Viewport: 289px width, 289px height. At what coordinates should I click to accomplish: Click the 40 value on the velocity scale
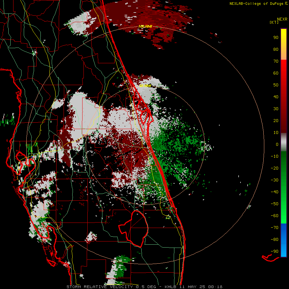point(276,97)
